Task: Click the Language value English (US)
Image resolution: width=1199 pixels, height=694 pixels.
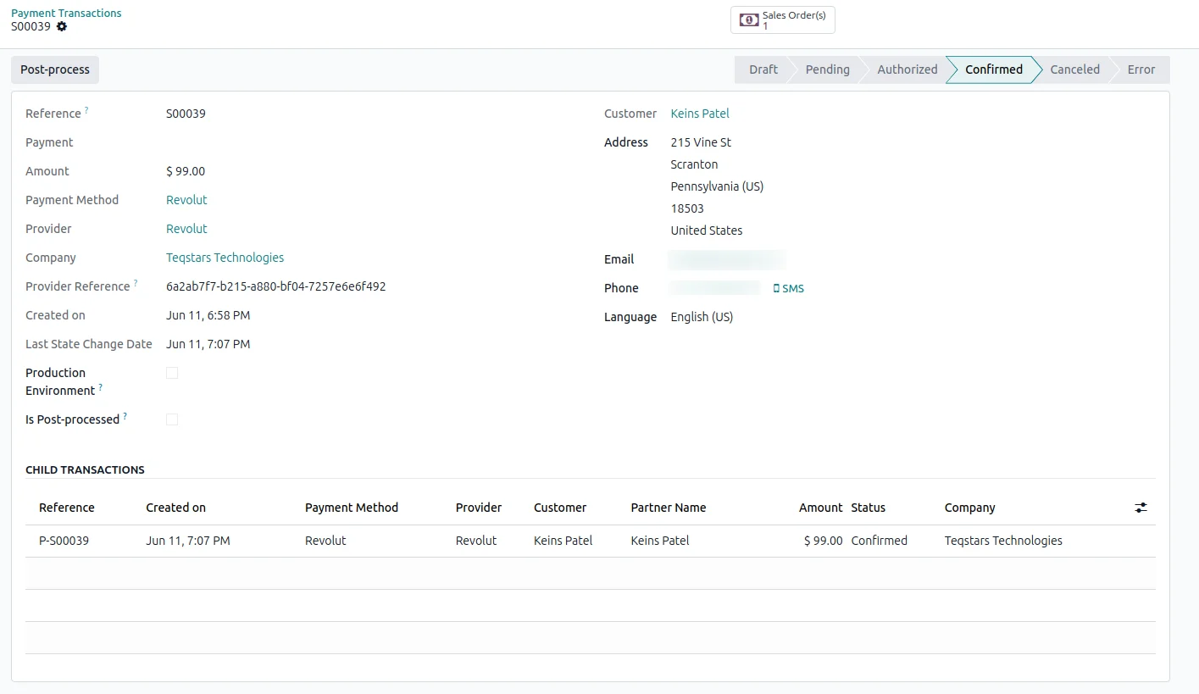Action: 702,317
